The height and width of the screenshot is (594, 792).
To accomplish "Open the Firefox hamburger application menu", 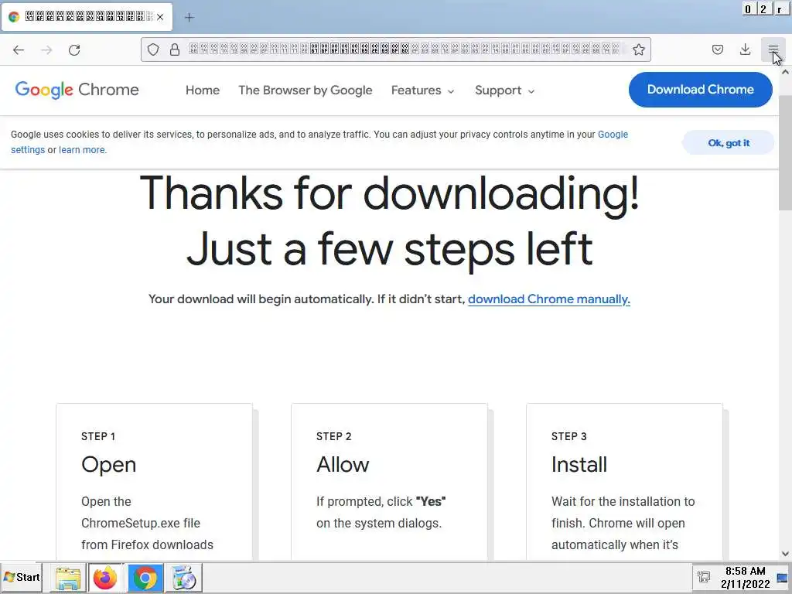I will coord(773,49).
